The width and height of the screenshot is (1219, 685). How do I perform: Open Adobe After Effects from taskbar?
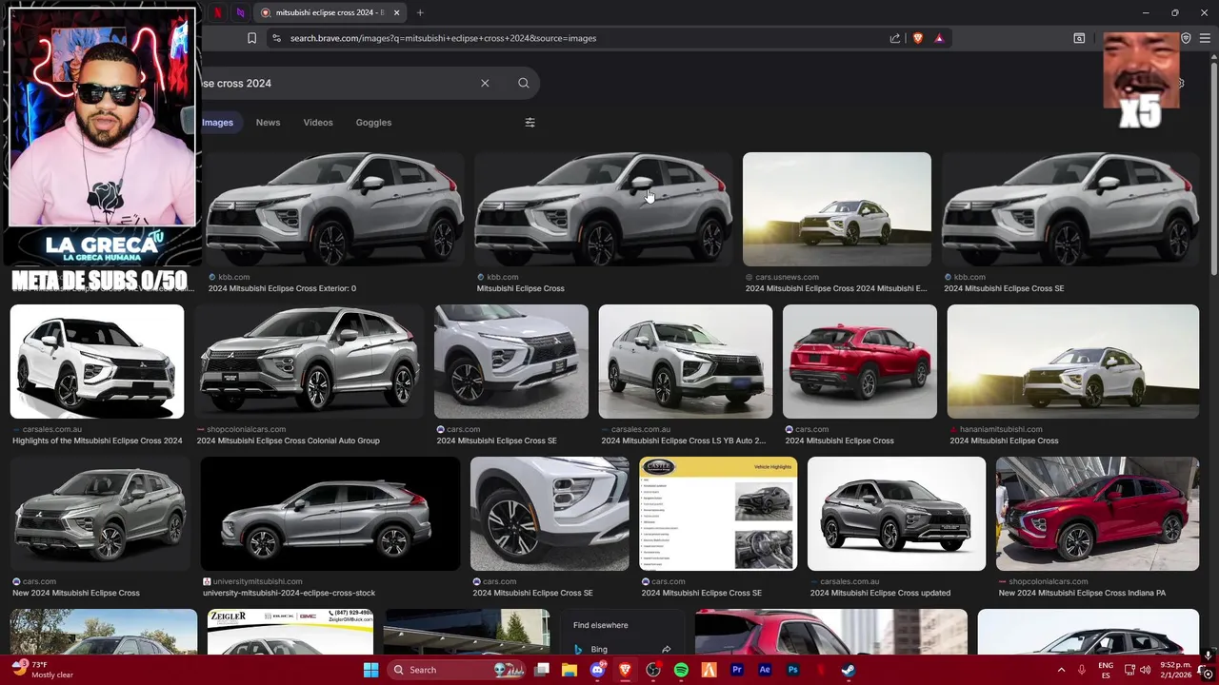pos(765,670)
